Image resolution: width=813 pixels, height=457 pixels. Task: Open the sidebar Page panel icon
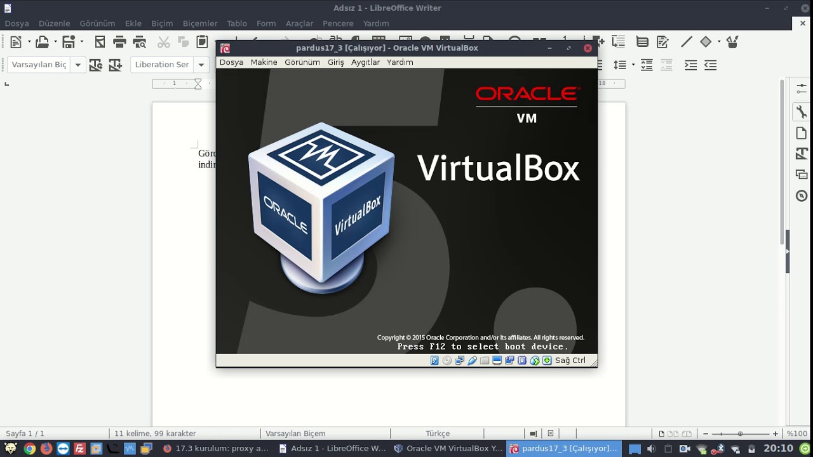pyautogui.click(x=802, y=133)
